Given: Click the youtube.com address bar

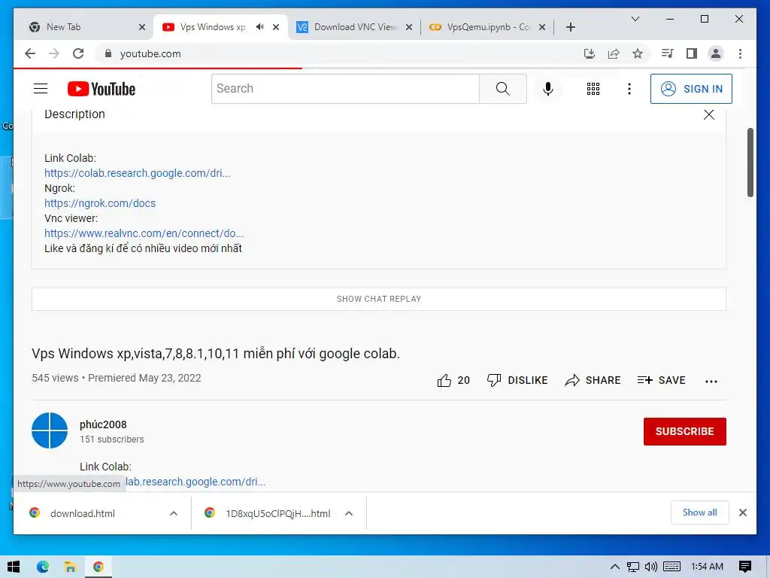Looking at the screenshot, I should [x=339, y=53].
